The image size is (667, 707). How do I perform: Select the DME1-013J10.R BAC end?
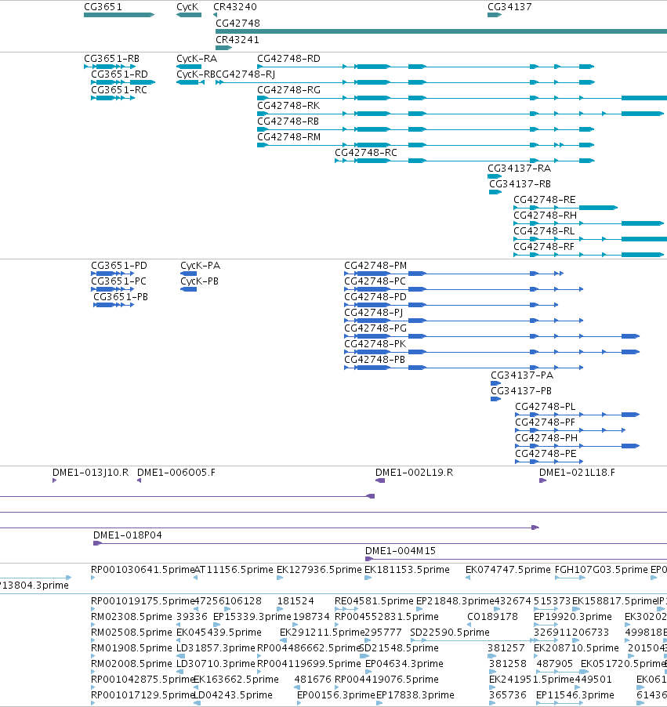point(55,480)
